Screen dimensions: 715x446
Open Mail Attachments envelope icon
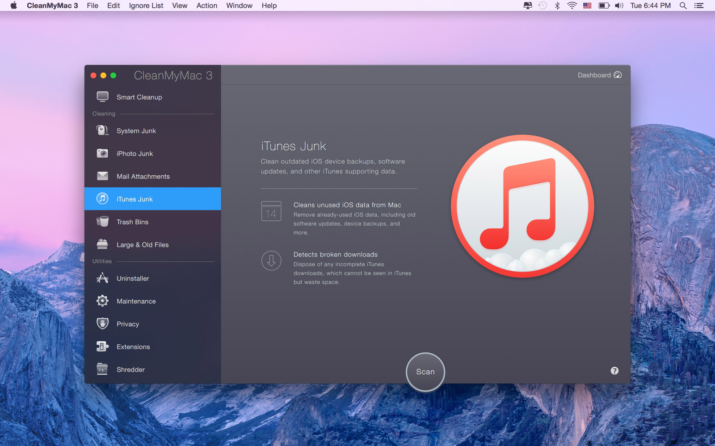(x=102, y=176)
